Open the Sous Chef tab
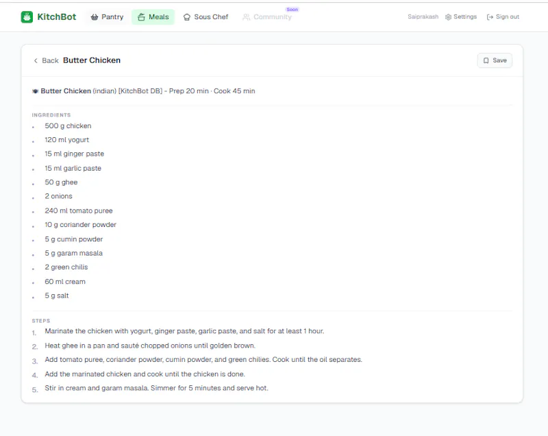The width and height of the screenshot is (548, 436). (206, 16)
